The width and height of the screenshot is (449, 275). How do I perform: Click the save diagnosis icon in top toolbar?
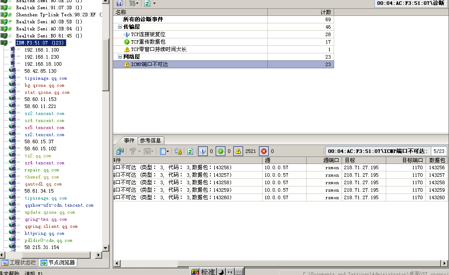point(120,3)
